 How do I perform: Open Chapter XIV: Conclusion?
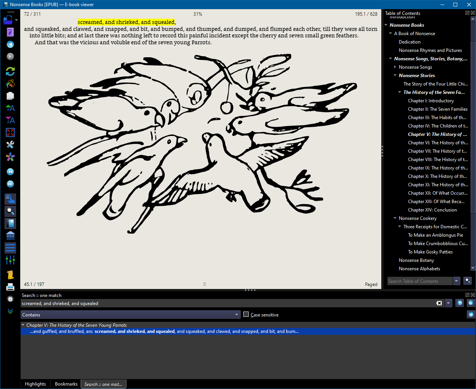[432, 210]
